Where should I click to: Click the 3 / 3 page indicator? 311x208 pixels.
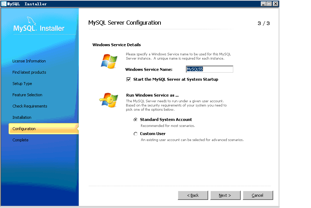coord(264,23)
